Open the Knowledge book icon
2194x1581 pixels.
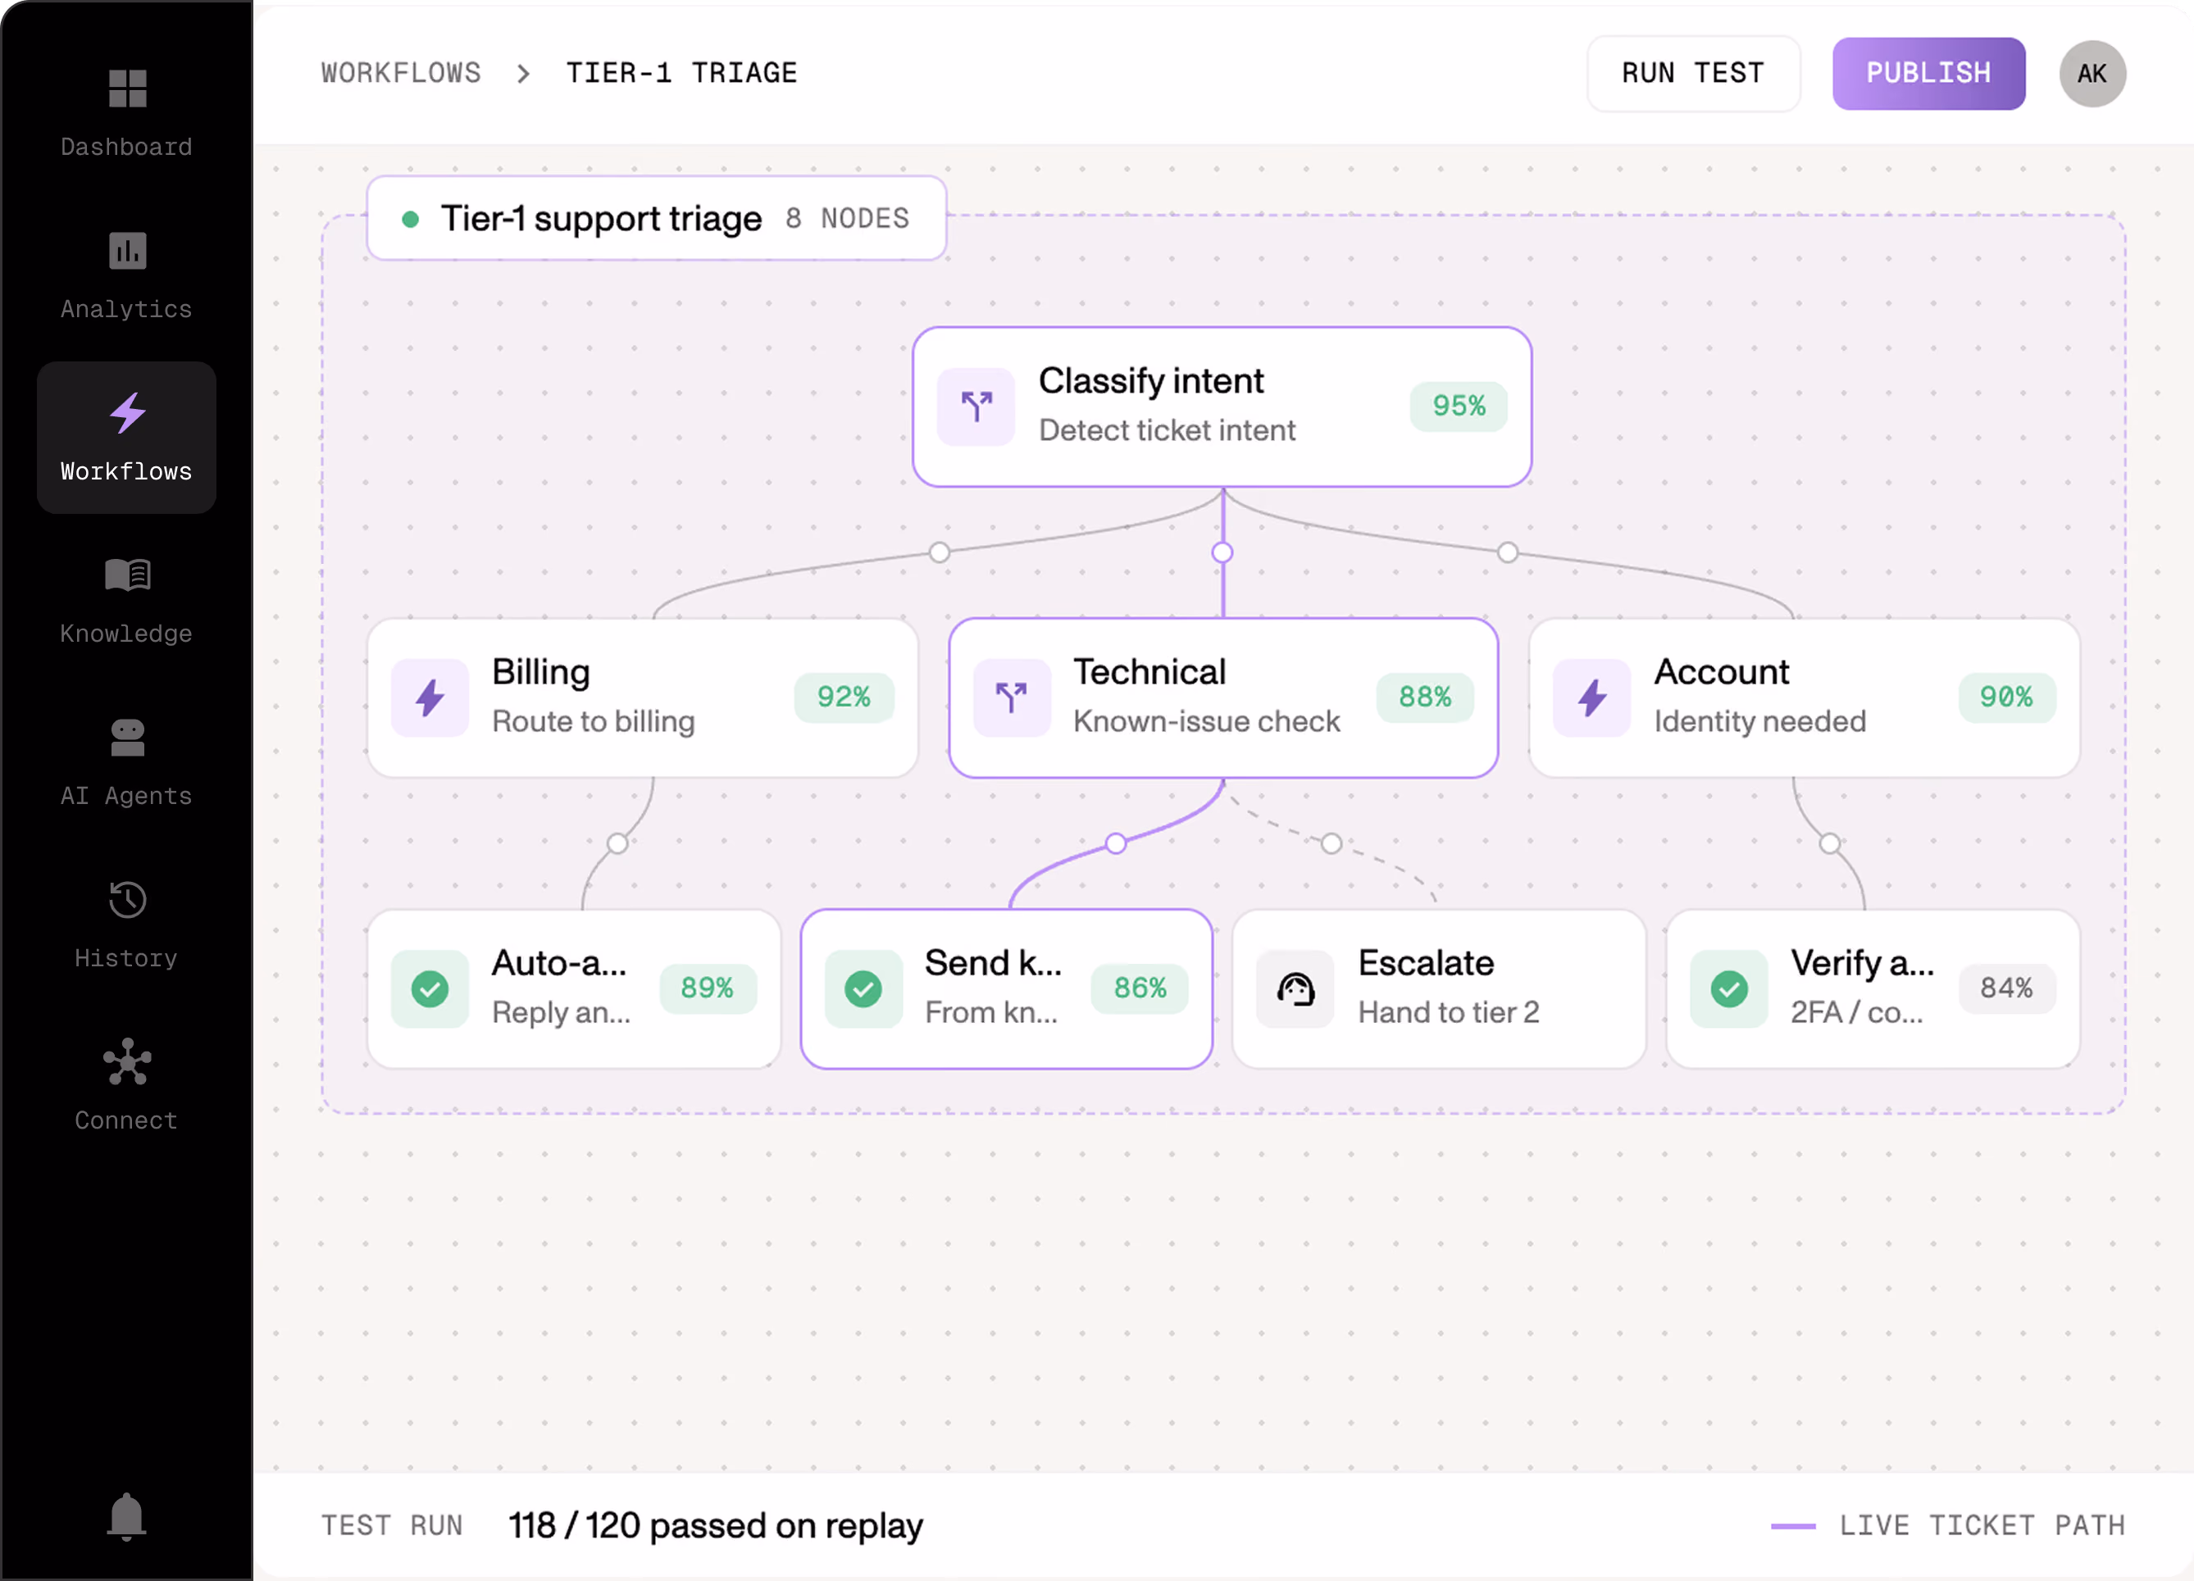(x=127, y=575)
